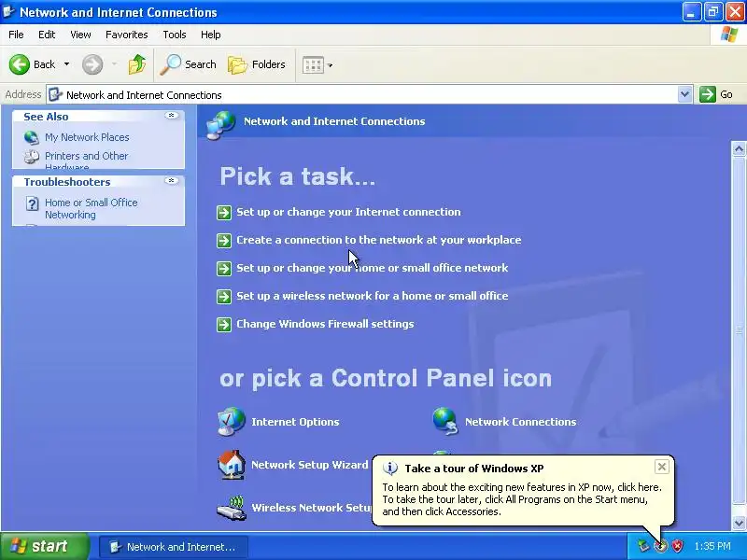Click the vertical scrollbar thumb
Screen dimensions: 747x560
click(739, 329)
